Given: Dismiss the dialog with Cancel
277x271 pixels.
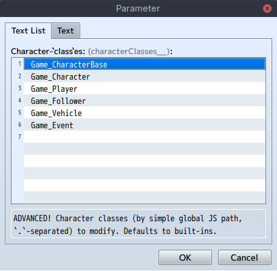Looking at the screenshot, I should (x=244, y=258).
